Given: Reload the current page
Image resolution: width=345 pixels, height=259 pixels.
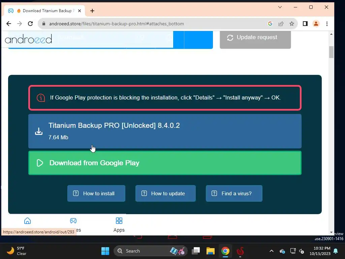Looking at the screenshot, I should [30, 24].
